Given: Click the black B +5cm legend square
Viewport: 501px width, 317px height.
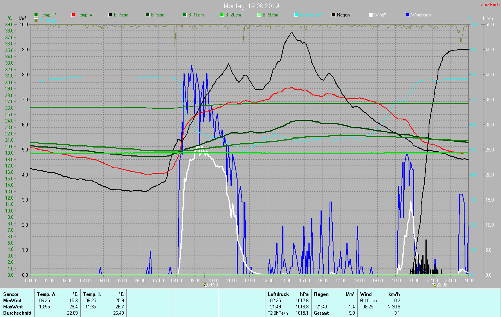Looking at the screenshot, I should [x=110, y=15].
